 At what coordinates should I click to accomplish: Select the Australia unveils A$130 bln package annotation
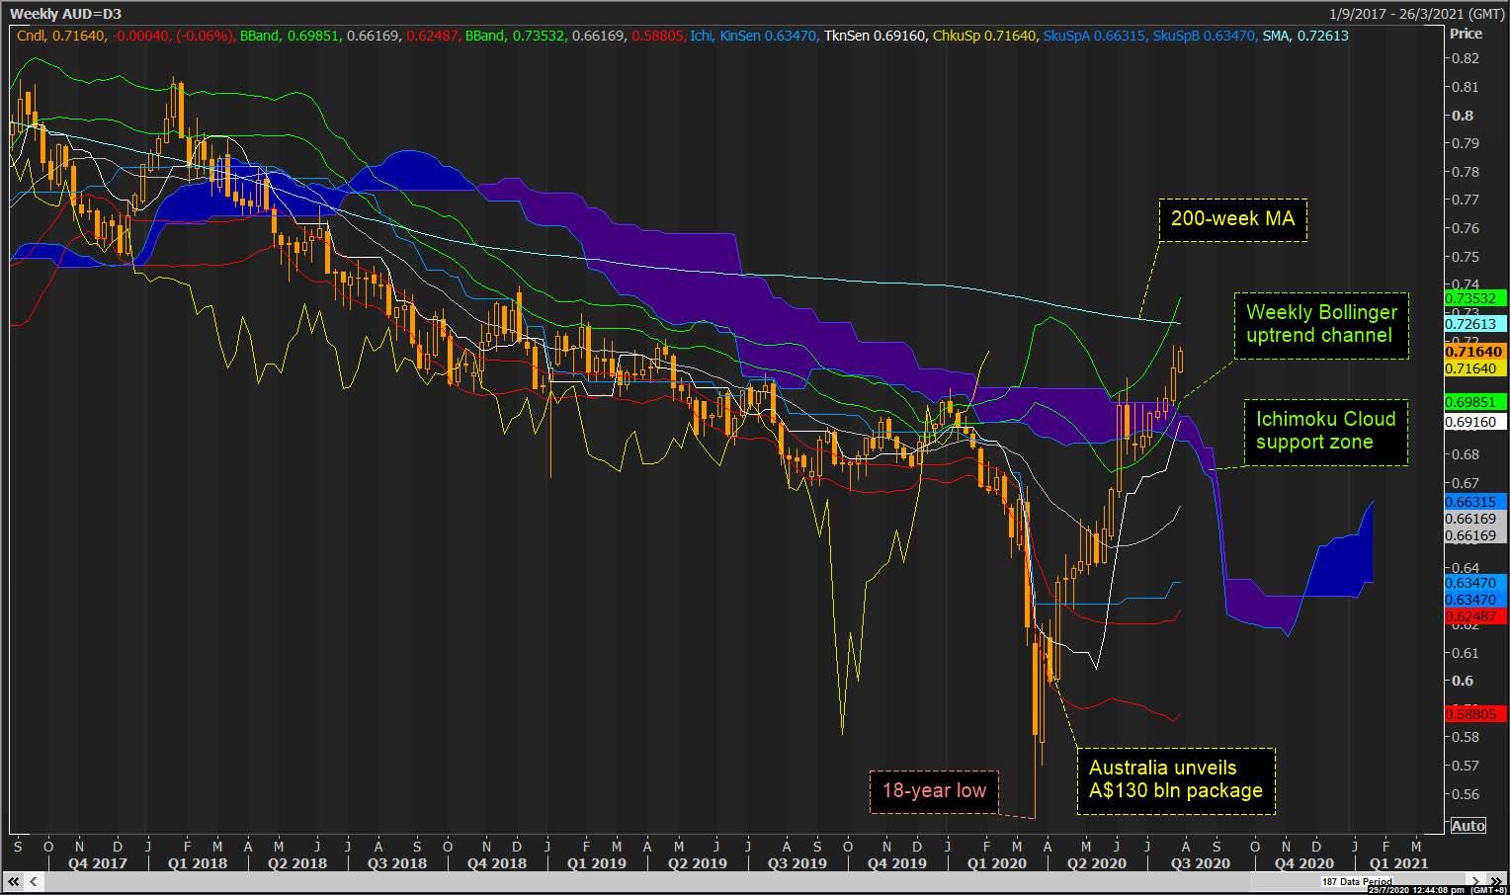[1176, 779]
